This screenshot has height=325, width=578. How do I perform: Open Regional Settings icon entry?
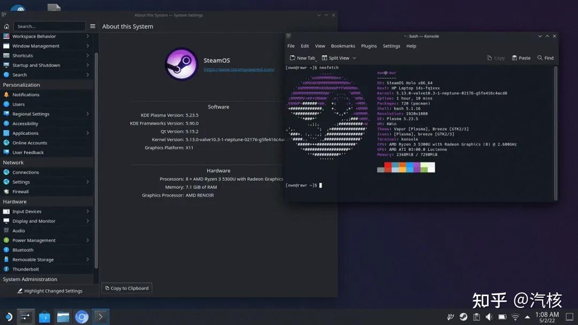click(x=6, y=114)
